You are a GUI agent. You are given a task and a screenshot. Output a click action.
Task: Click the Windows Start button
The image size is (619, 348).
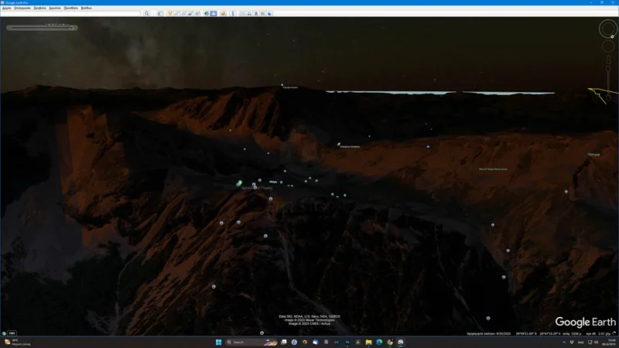[217, 342]
